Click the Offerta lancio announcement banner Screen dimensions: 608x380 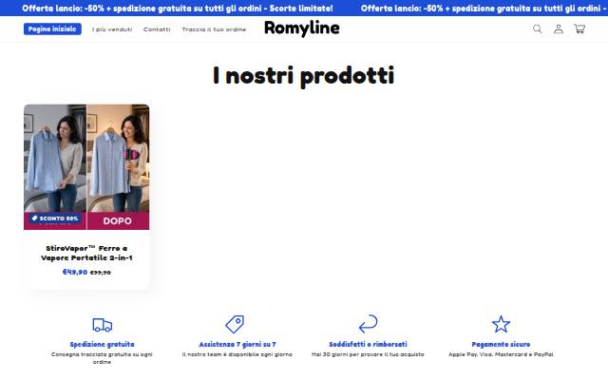[304, 9]
